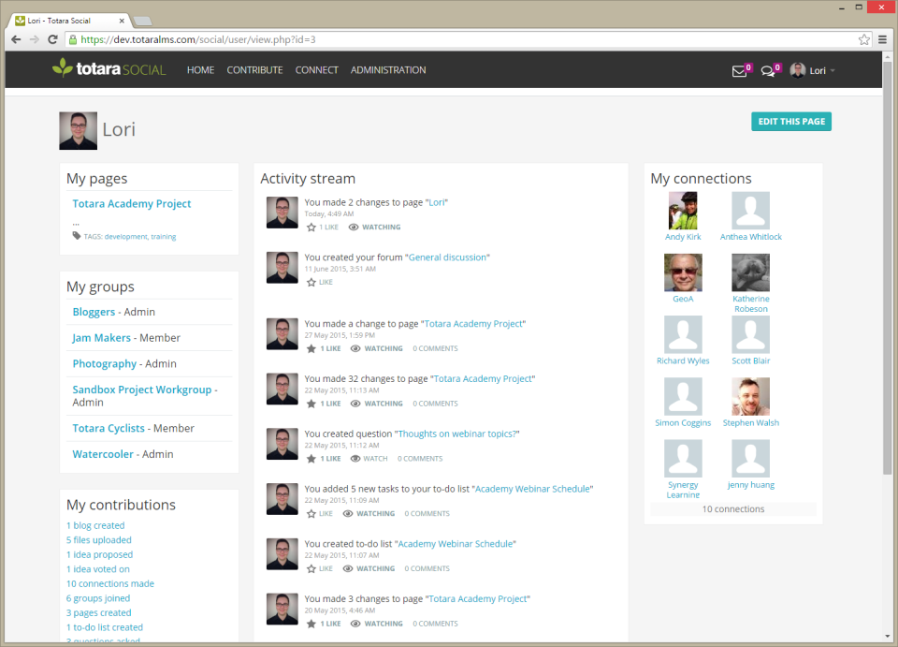Click the browser address bar URL
898x647 pixels.
coord(198,39)
